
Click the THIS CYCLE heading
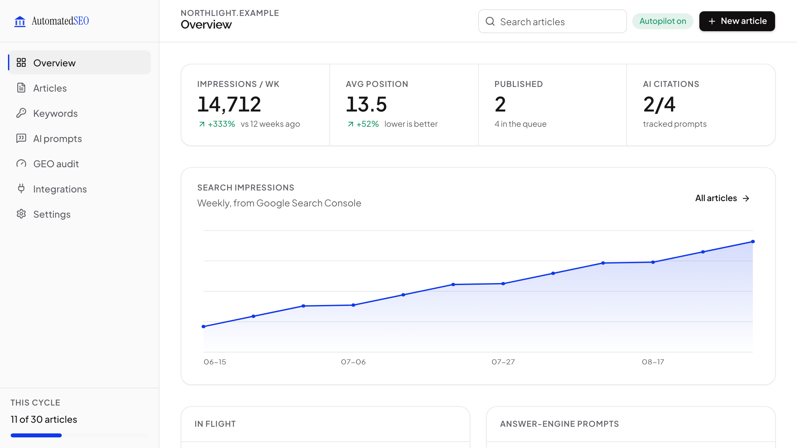(x=35, y=403)
